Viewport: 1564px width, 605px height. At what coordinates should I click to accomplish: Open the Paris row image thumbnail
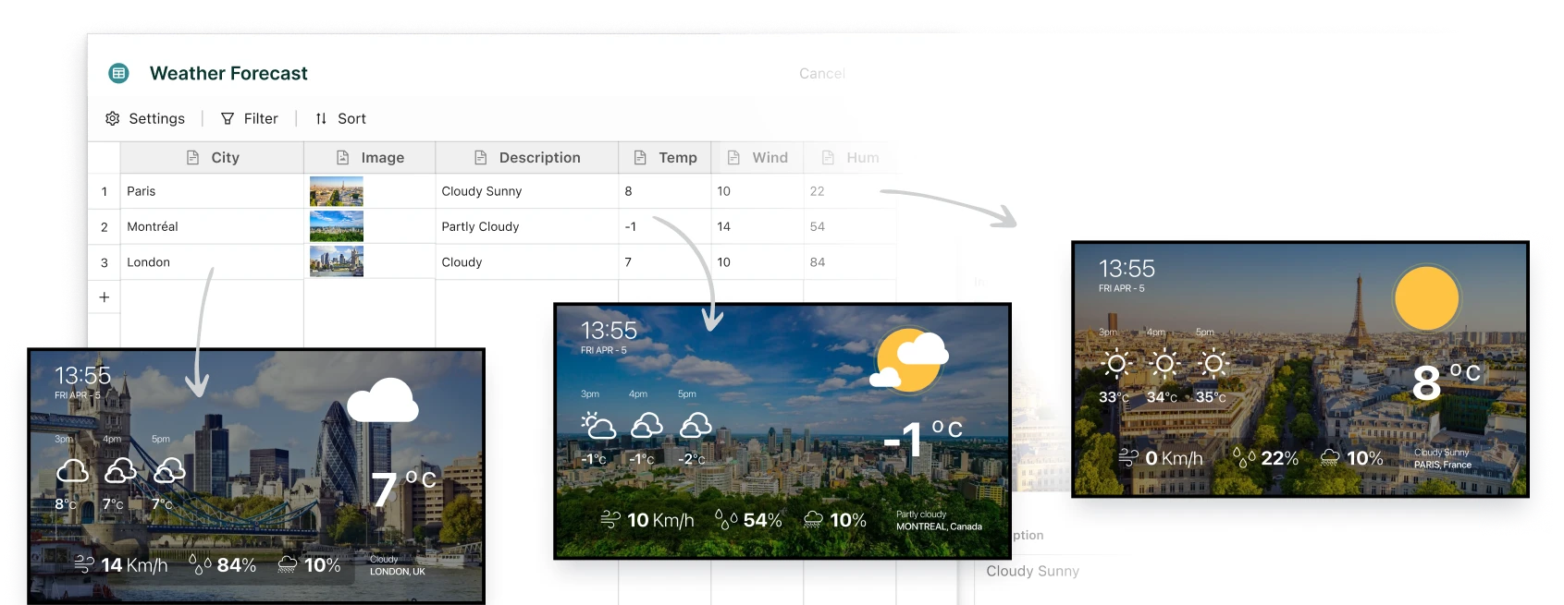pyautogui.click(x=337, y=191)
